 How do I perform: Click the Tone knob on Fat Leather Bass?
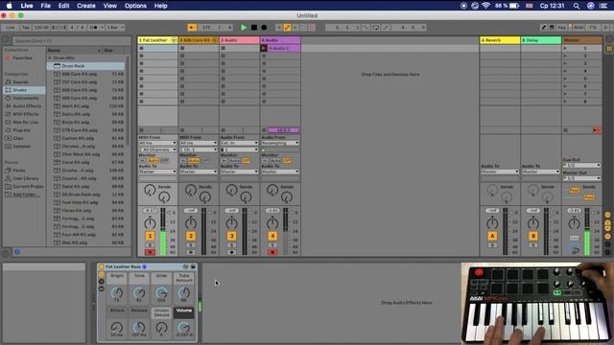point(139,292)
